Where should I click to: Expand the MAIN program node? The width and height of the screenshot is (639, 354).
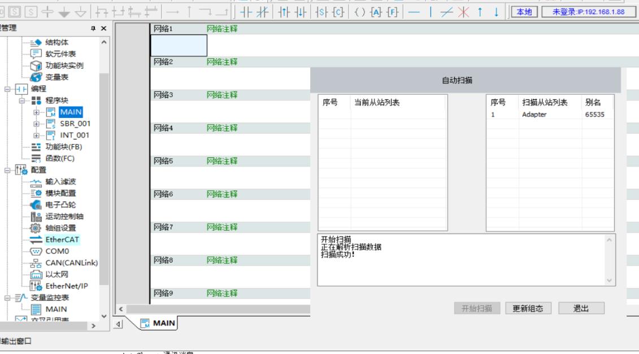[x=36, y=112]
